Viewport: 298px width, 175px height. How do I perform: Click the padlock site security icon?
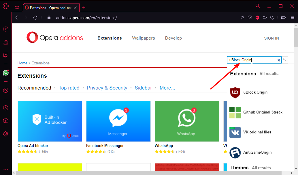point(49,18)
